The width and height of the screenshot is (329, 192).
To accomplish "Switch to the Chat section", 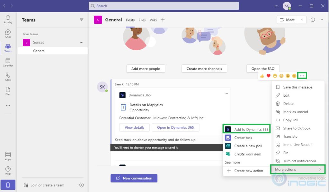I will coord(8,33).
